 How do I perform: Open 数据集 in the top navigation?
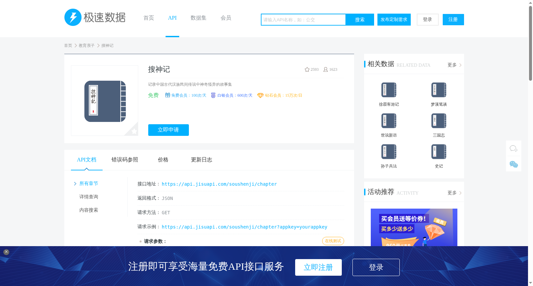coord(199,18)
